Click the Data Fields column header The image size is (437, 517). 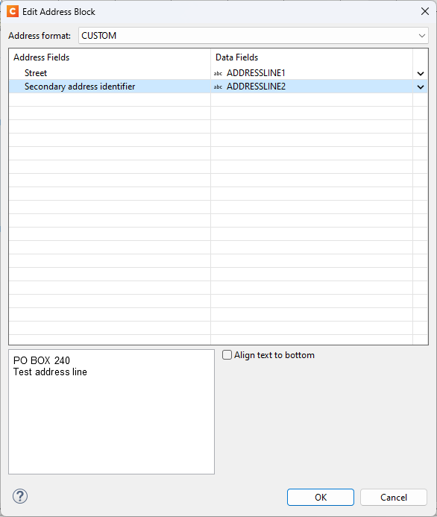tap(237, 57)
